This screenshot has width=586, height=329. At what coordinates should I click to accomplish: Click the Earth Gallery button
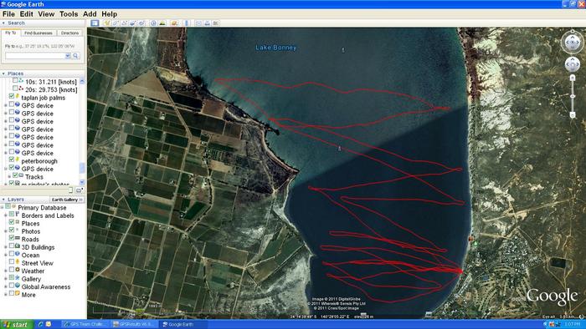click(x=66, y=200)
